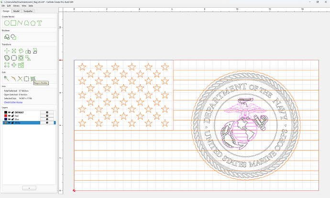Switch to the Design tab
Image resolution: width=330 pixels, height=198 pixels.
6,11
